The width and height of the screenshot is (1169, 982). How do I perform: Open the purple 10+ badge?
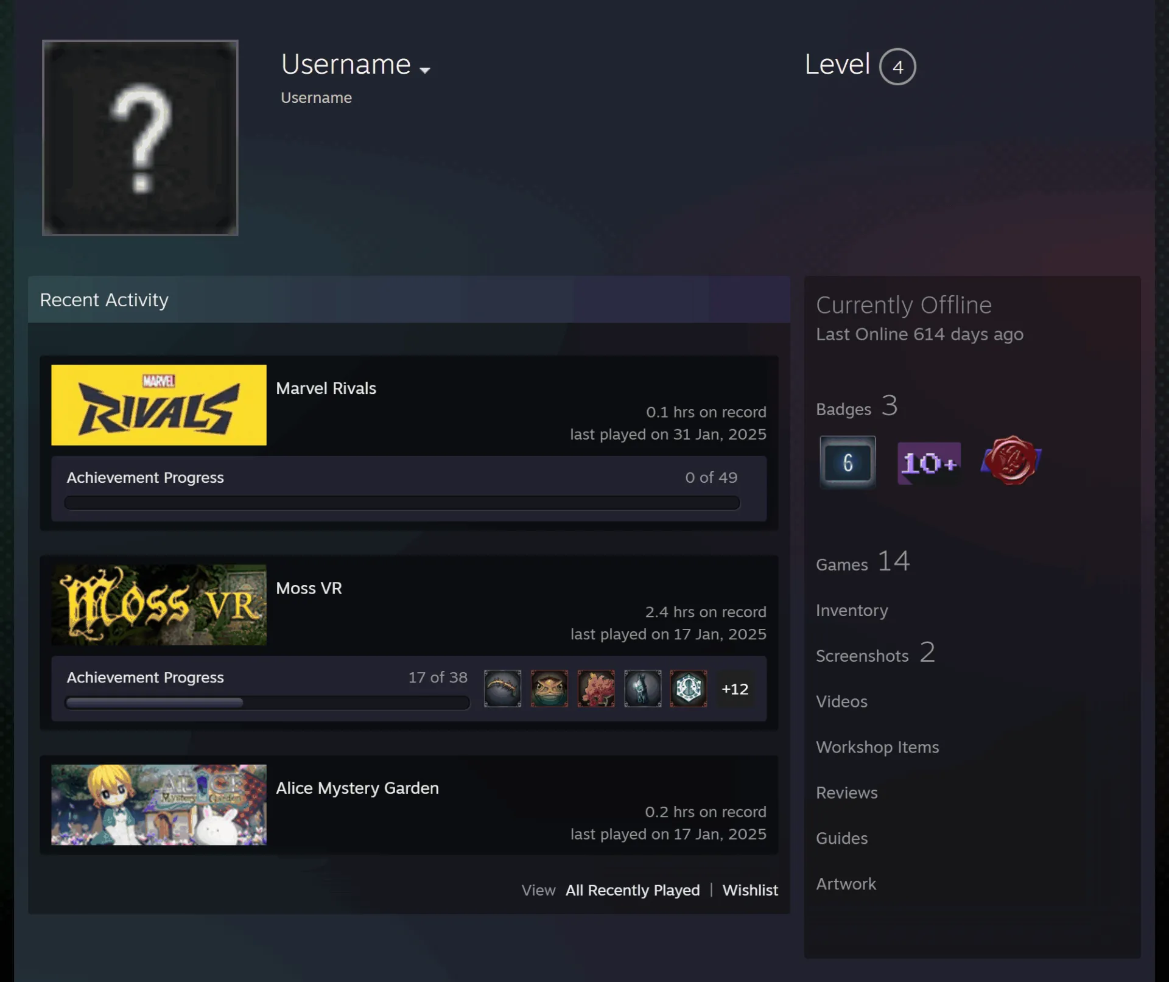pyautogui.click(x=929, y=463)
